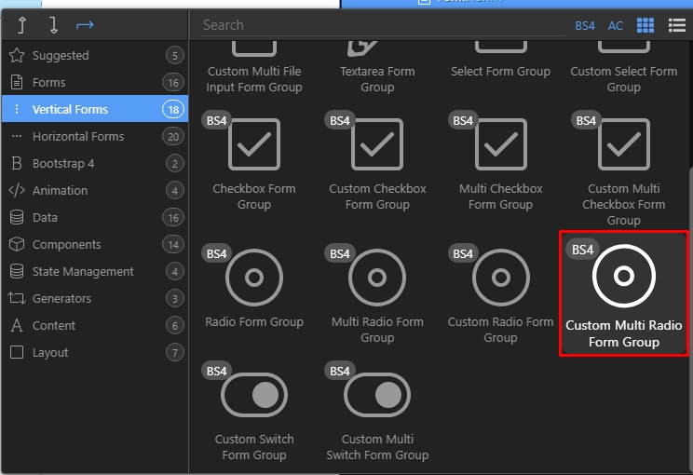Image resolution: width=693 pixels, height=475 pixels.
Task: Open the Bootstrap 4 category
Action: (63, 164)
